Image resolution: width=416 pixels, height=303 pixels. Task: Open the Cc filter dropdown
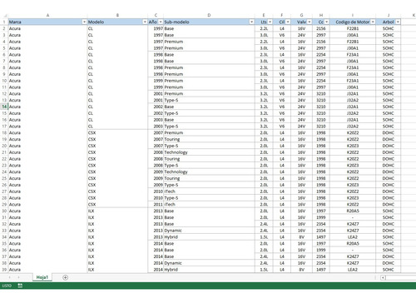(327, 22)
